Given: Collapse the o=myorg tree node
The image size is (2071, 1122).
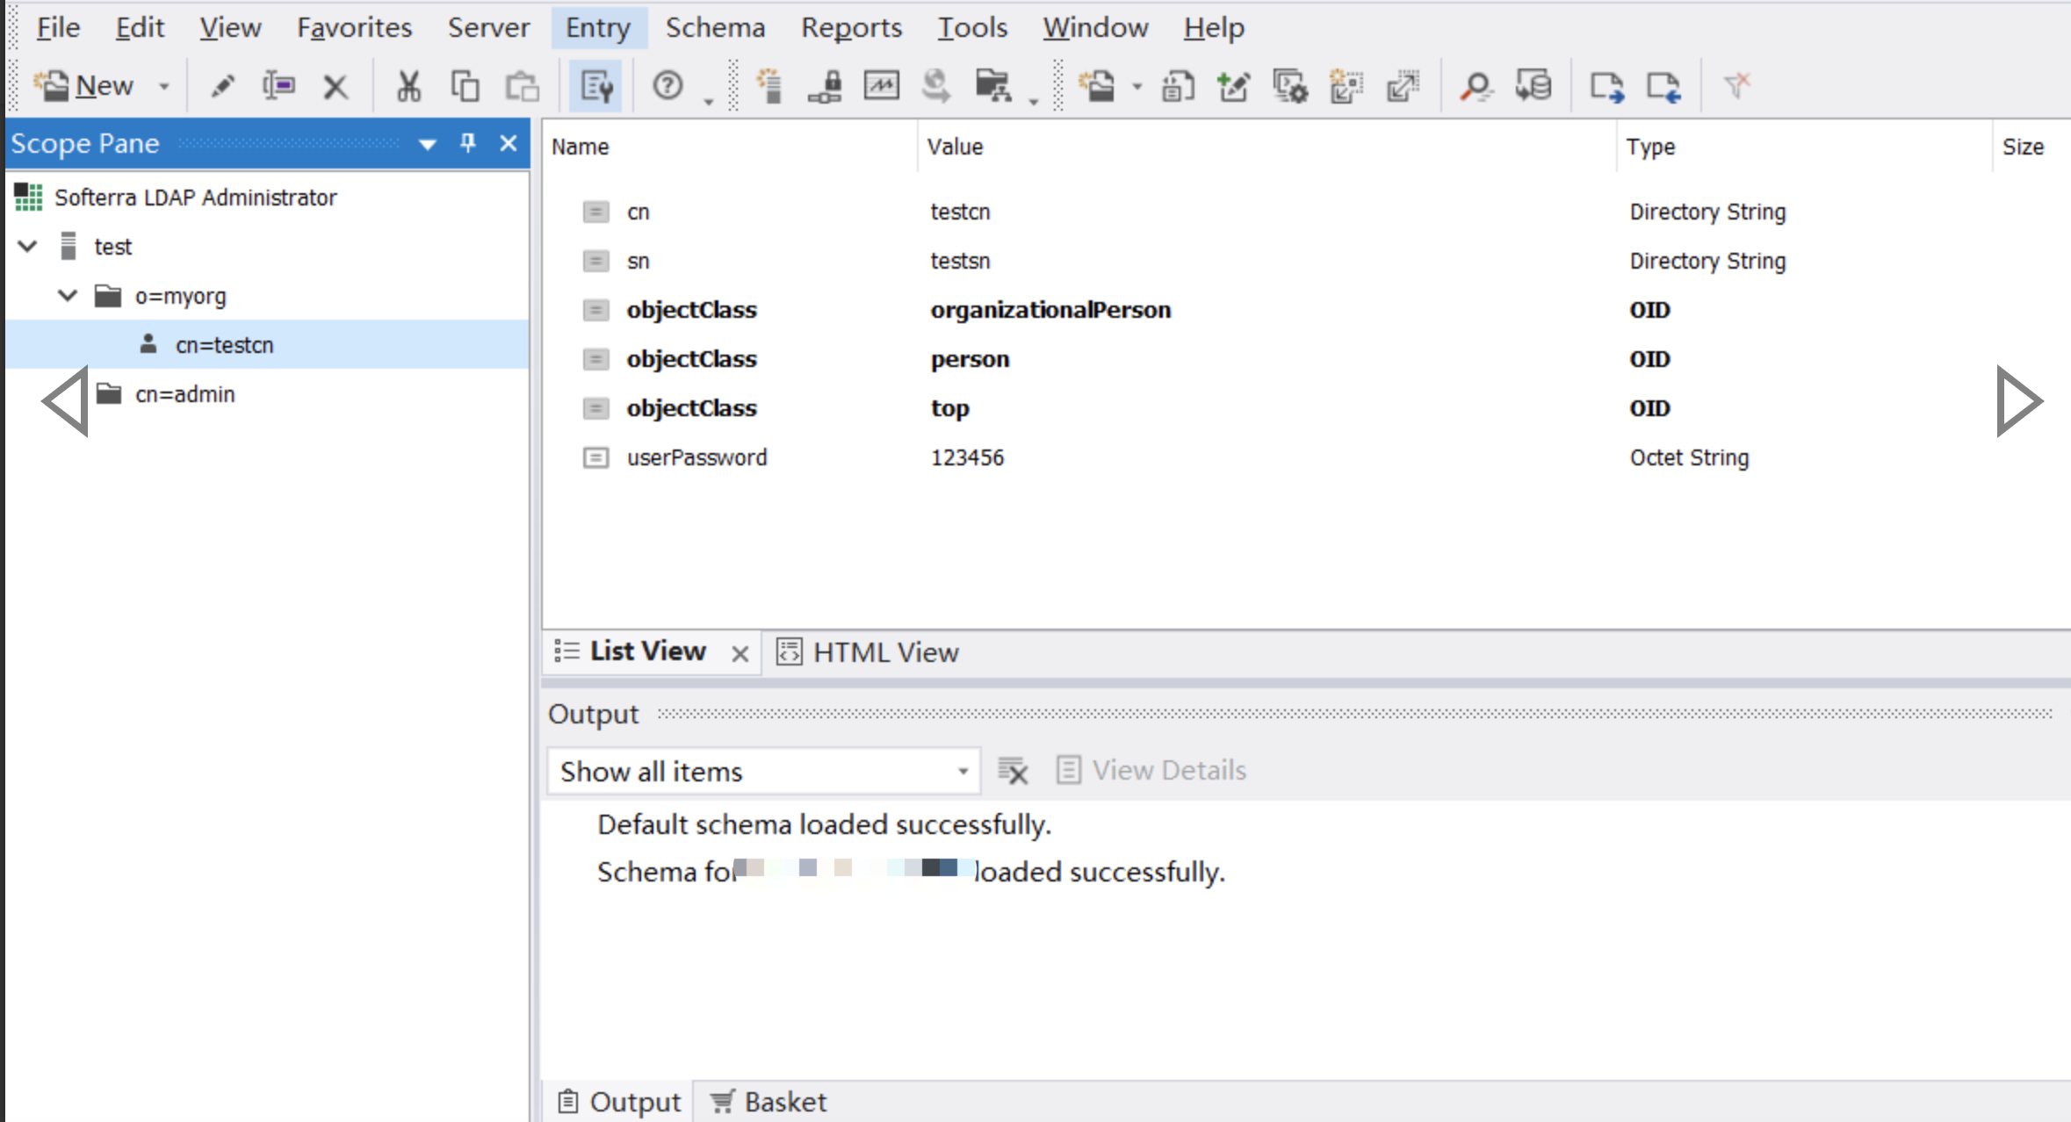Looking at the screenshot, I should (x=68, y=296).
